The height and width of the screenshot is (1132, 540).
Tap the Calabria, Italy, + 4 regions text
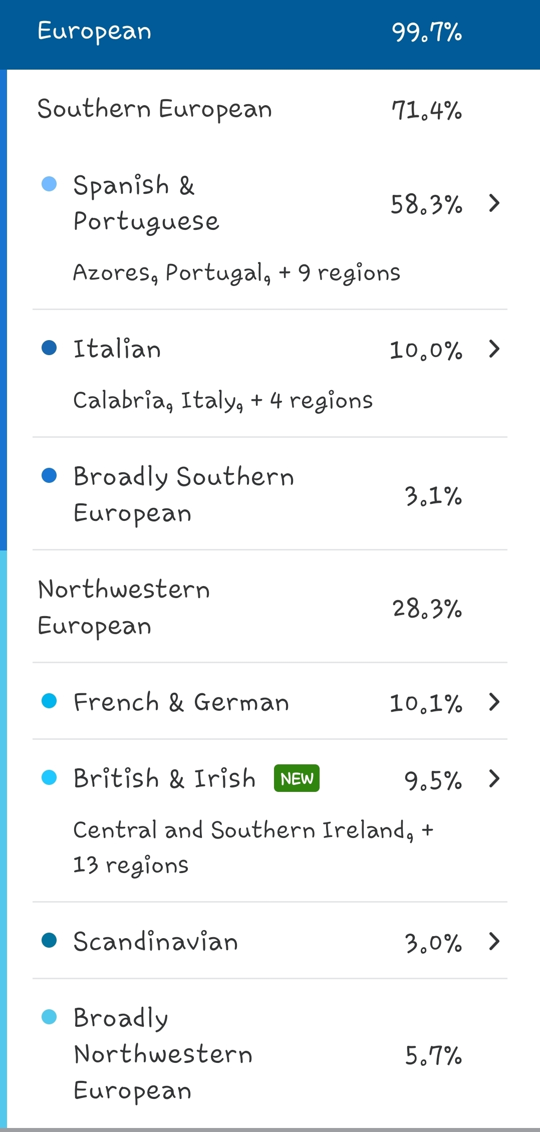pyautogui.click(x=223, y=401)
